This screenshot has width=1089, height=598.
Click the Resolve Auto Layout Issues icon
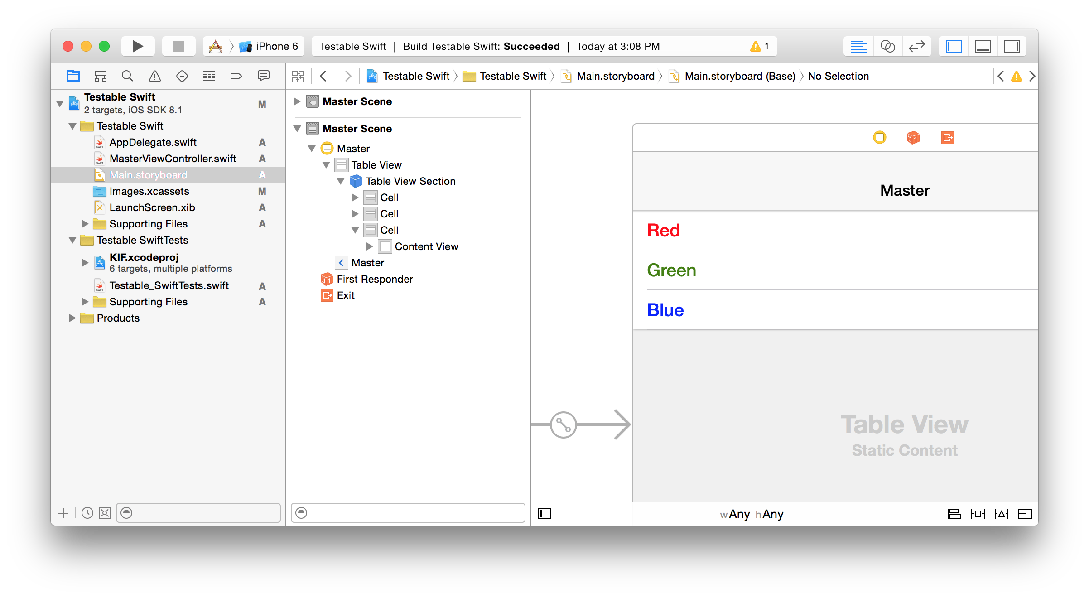point(1001,514)
